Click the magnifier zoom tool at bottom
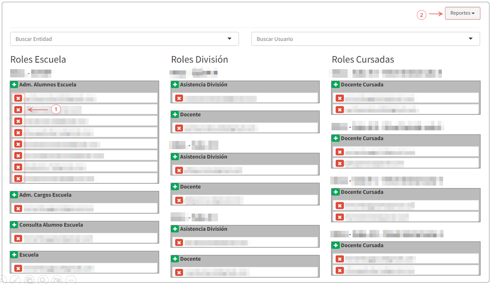 [43, 280]
